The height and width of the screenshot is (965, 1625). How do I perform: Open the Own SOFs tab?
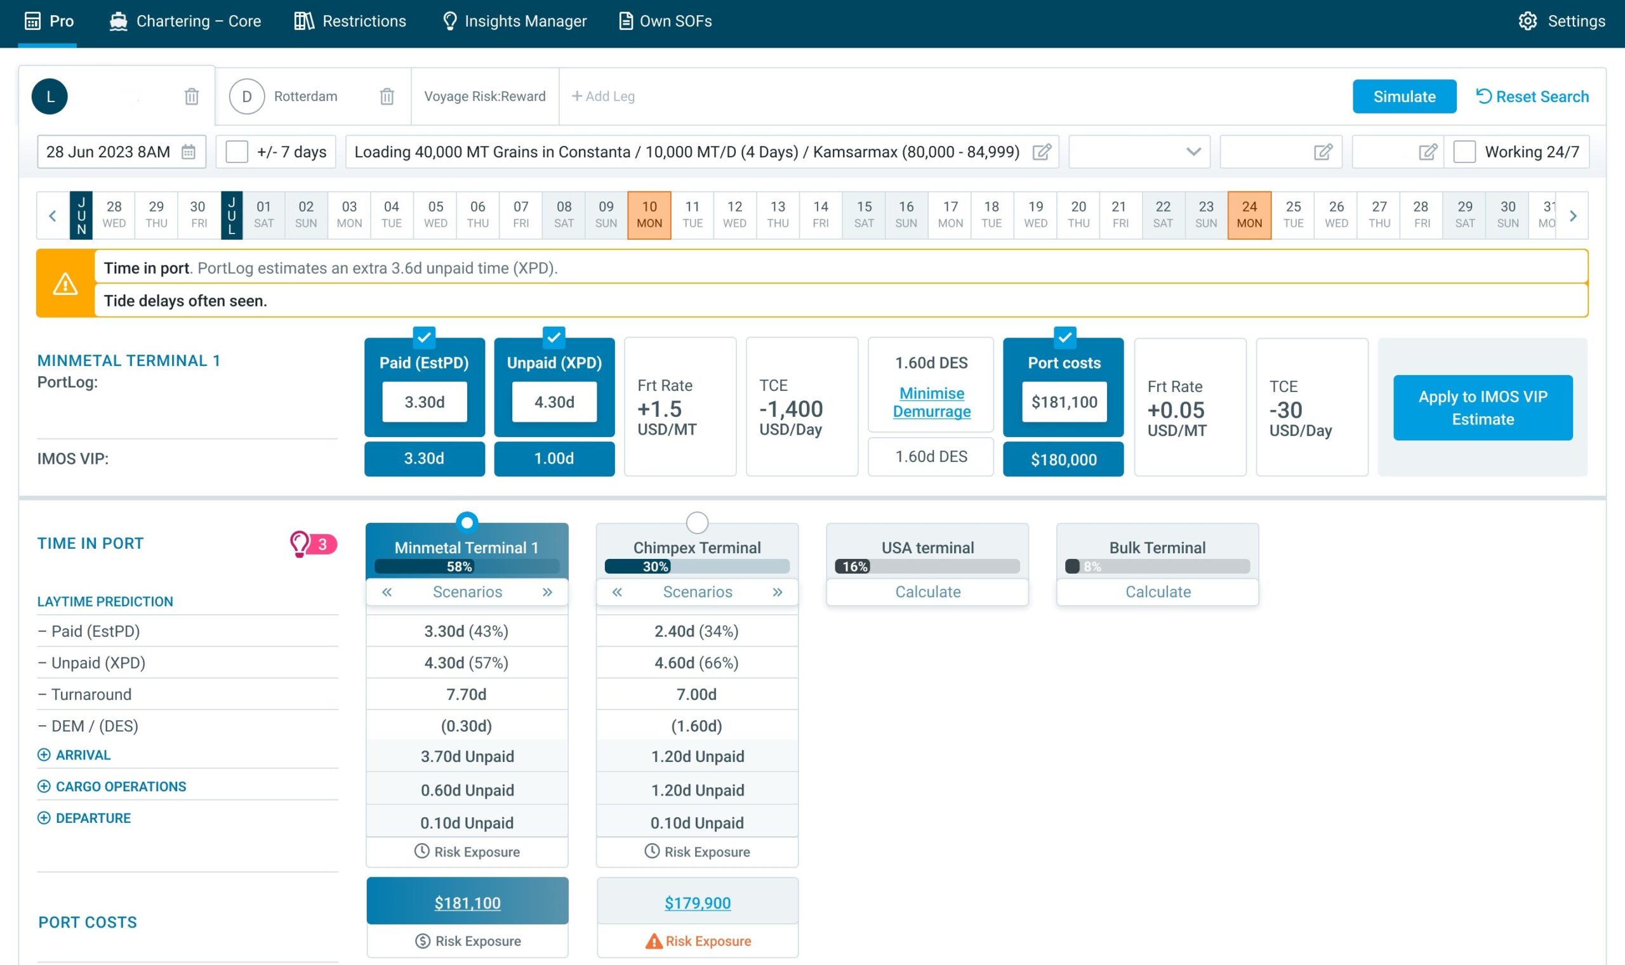(x=665, y=22)
